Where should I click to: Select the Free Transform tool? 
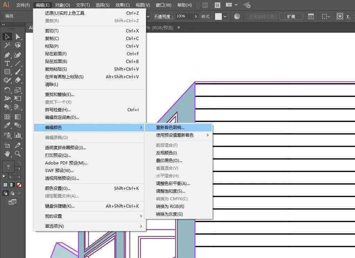[x=18, y=98]
